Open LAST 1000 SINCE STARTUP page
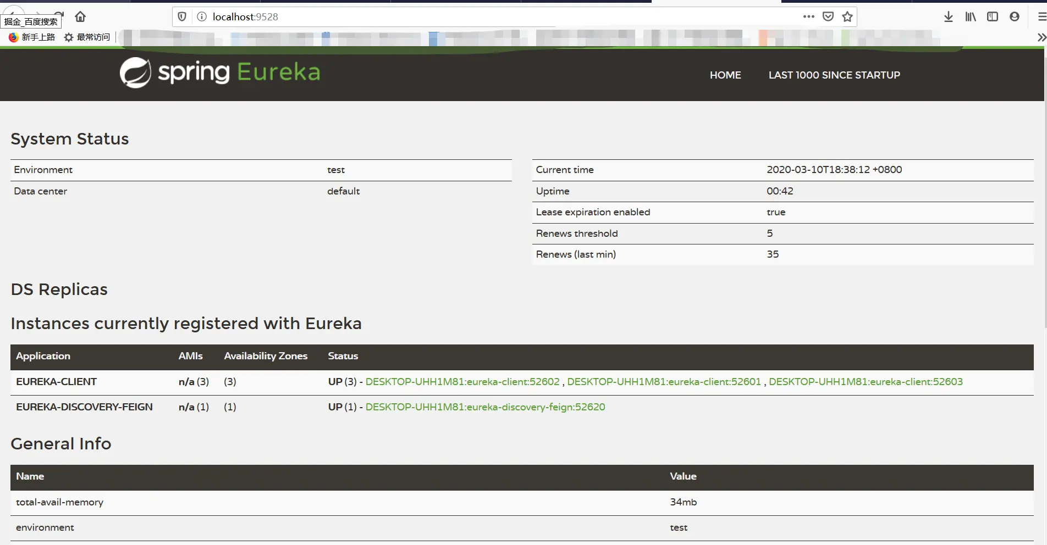This screenshot has width=1047, height=545. (x=834, y=75)
